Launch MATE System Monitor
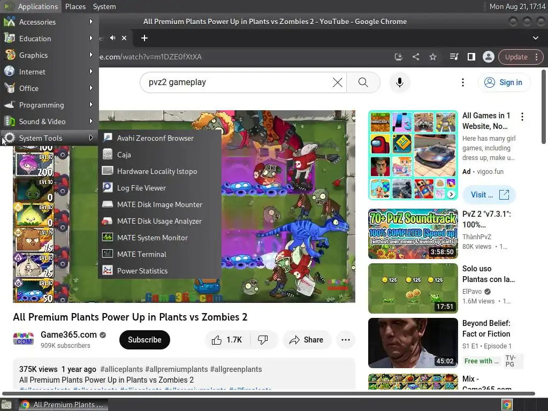Image resolution: width=548 pixels, height=411 pixels. click(159, 238)
